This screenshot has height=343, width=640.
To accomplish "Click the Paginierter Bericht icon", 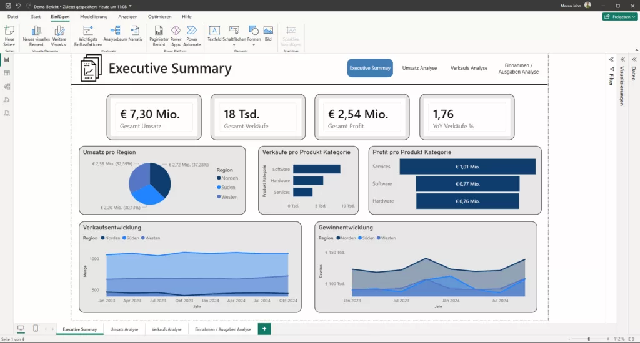I will click(x=159, y=31).
